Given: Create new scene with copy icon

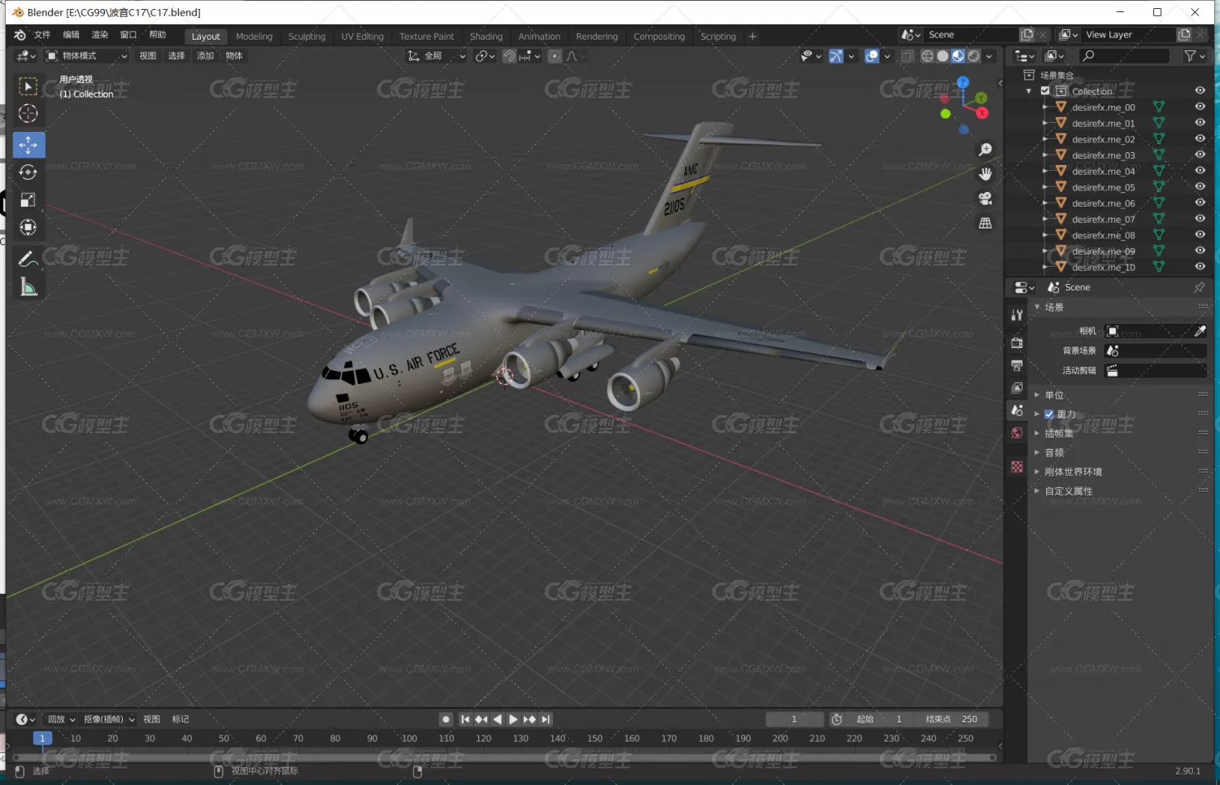Looking at the screenshot, I should pos(1027,35).
